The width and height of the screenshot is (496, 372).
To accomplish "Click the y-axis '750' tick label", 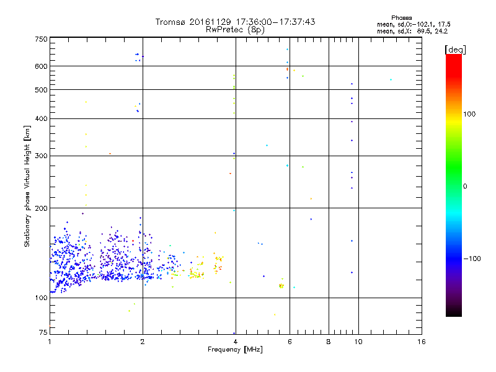I will (x=41, y=39).
